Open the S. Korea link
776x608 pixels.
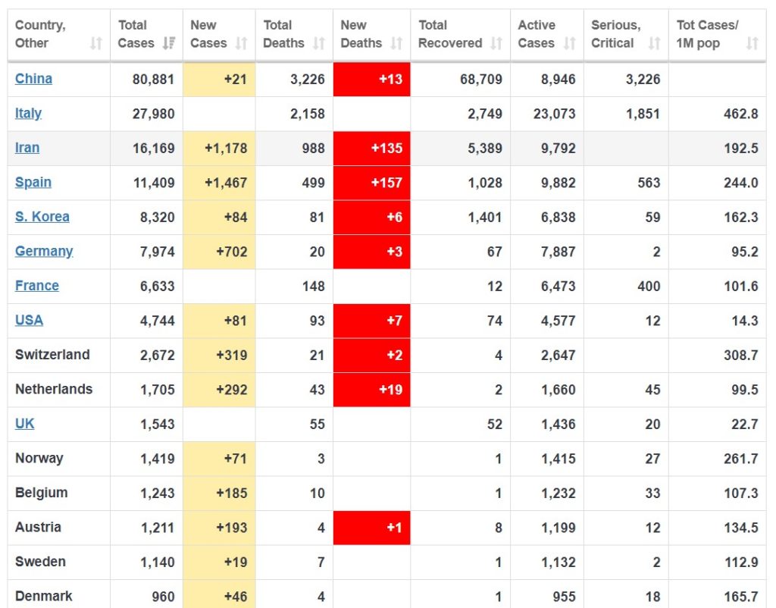tap(42, 217)
